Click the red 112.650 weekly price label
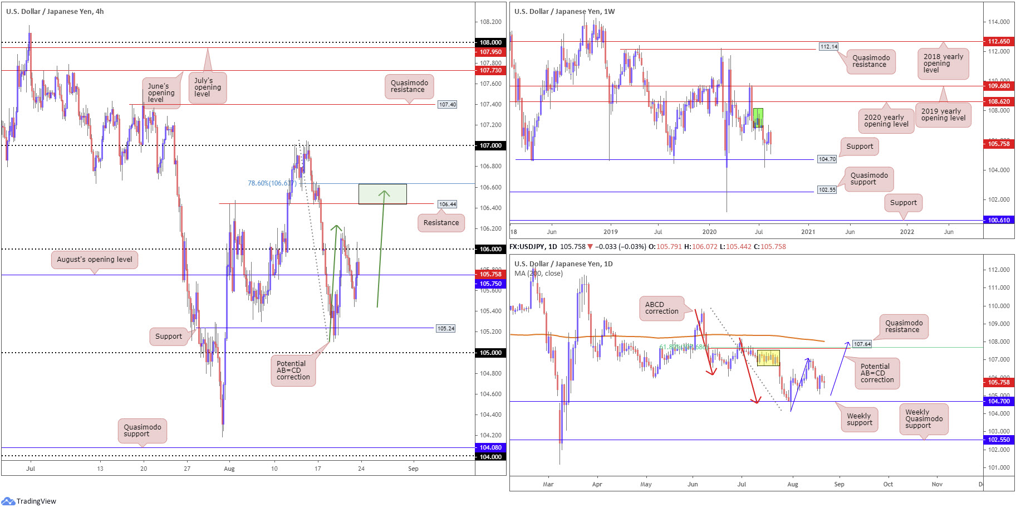 999,41
